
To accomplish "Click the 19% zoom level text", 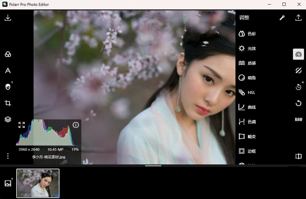I will pyautogui.click(x=75, y=149).
